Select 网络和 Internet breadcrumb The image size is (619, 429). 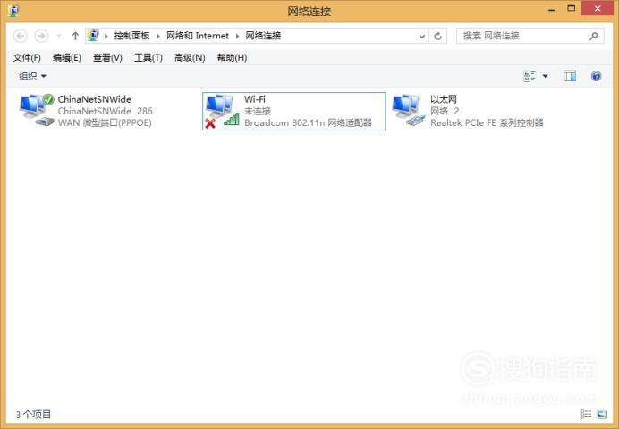(x=198, y=36)
